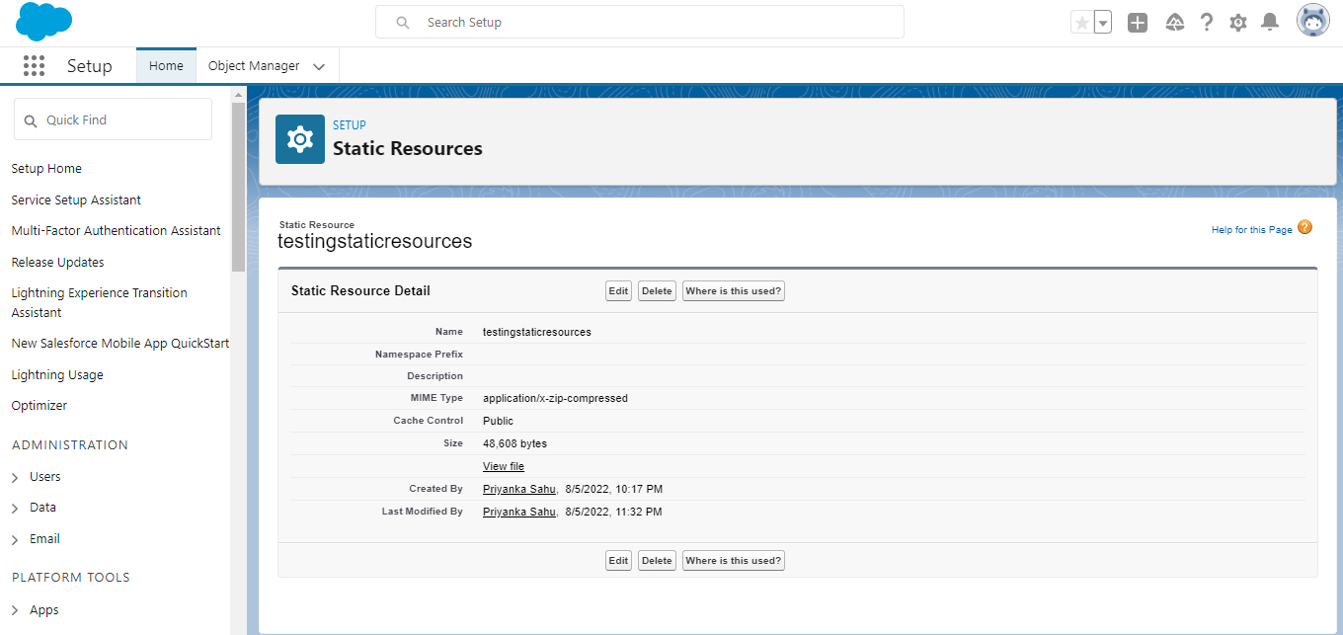Open Priyanka Sahu link in Last Modified By row
Screen dimensions: 1343x635
[519, 512]
